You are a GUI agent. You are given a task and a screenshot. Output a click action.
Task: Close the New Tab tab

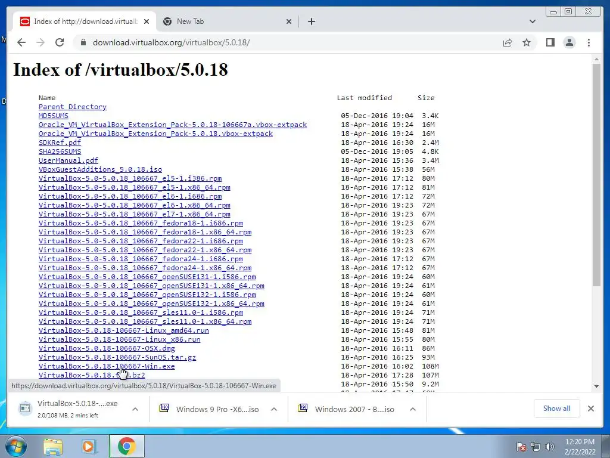click(289, 21)
